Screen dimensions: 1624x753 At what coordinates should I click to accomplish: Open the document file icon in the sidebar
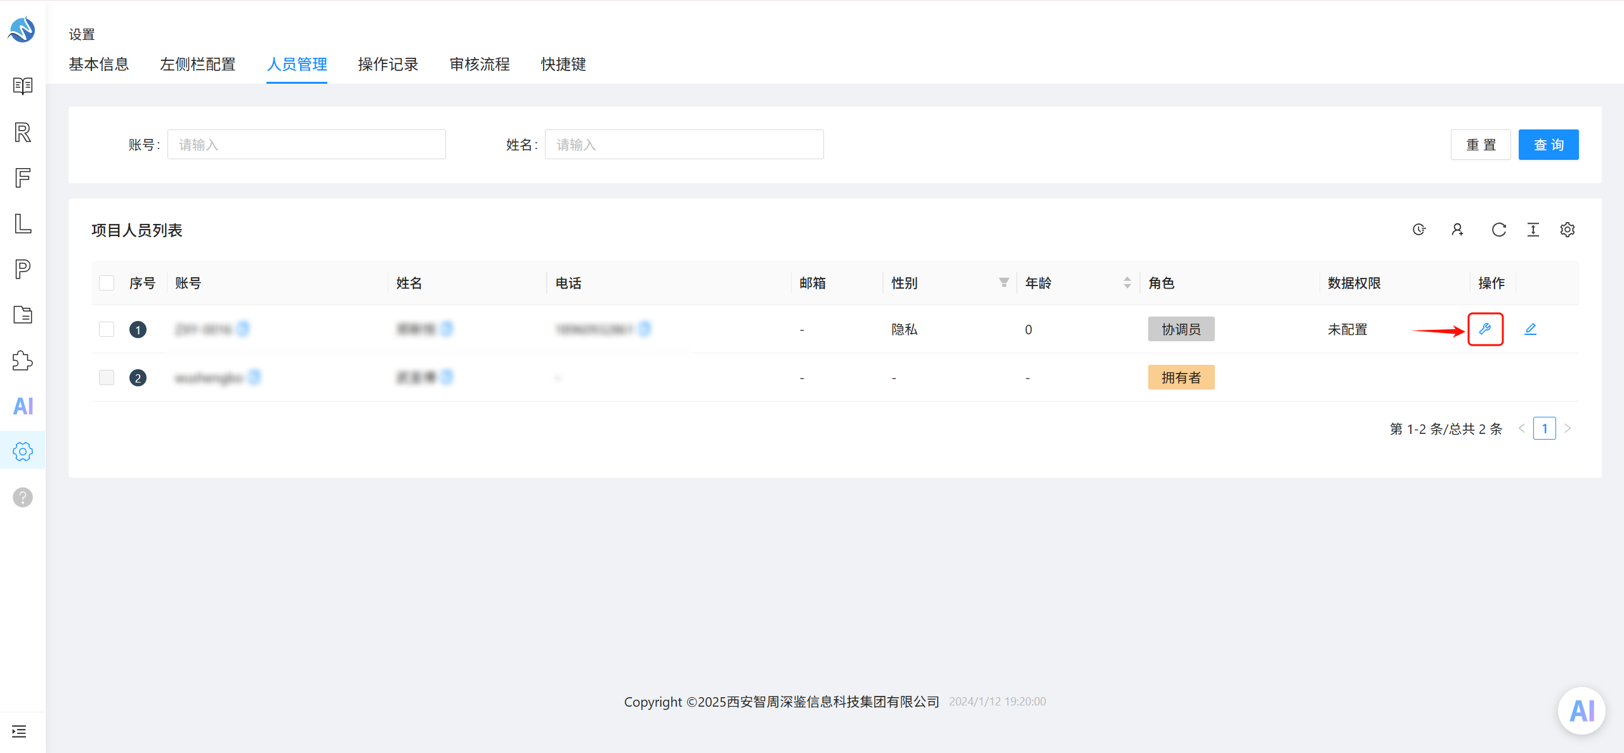point(23,315)
